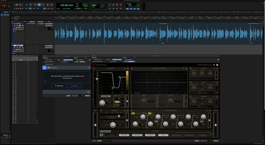Select the Zoomer tool in the toolbar

(x=30, y=5)
